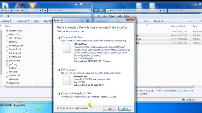Close the Copy File dialog

click(x=130, y=19)
